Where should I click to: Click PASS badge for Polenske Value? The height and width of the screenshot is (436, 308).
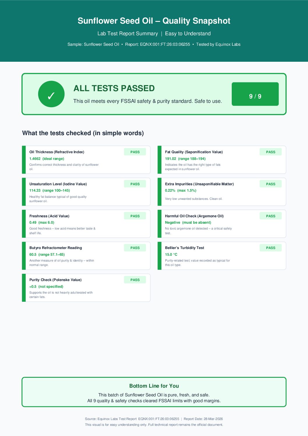pyautogui.click(x=135, y=280)
